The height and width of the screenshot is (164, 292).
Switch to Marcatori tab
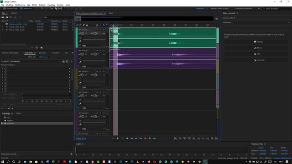[42, 53]
